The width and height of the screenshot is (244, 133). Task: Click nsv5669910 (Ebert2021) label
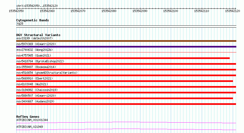(35, 78)
